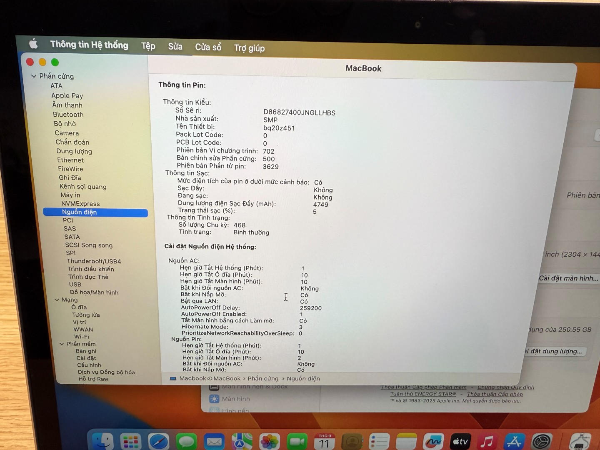
Task: Click full charge capacity value 4749
Action: click(321, 205)
